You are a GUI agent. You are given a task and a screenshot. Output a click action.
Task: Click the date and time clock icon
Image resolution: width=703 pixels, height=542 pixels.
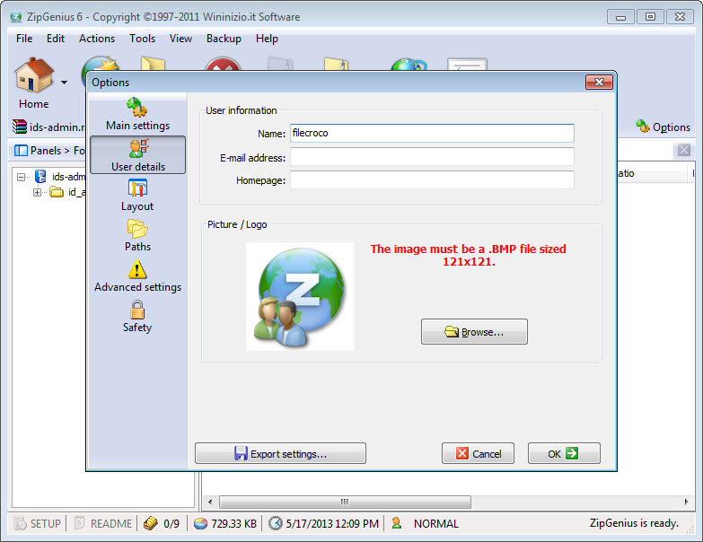(x=276, y=523)
